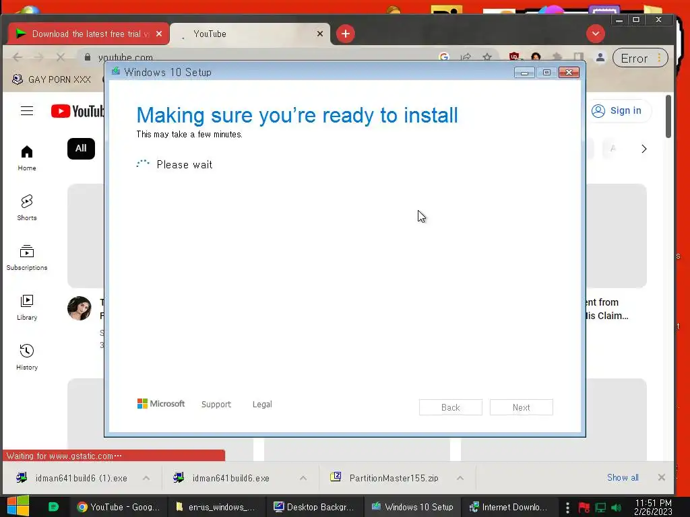Click the red flag icon in system tray
Viewport: 690px width, 517px height.
pyautogui.click(x=584, y=508)
